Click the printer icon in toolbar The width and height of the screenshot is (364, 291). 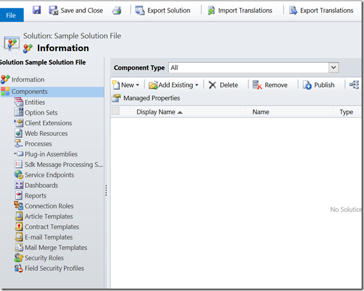click(x=117, y=10)
